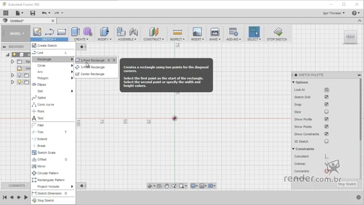Viewport: 364px width, 205px height.
Task: Click the Sketch Palette vertical scrollbar
Action: (360, 109)
